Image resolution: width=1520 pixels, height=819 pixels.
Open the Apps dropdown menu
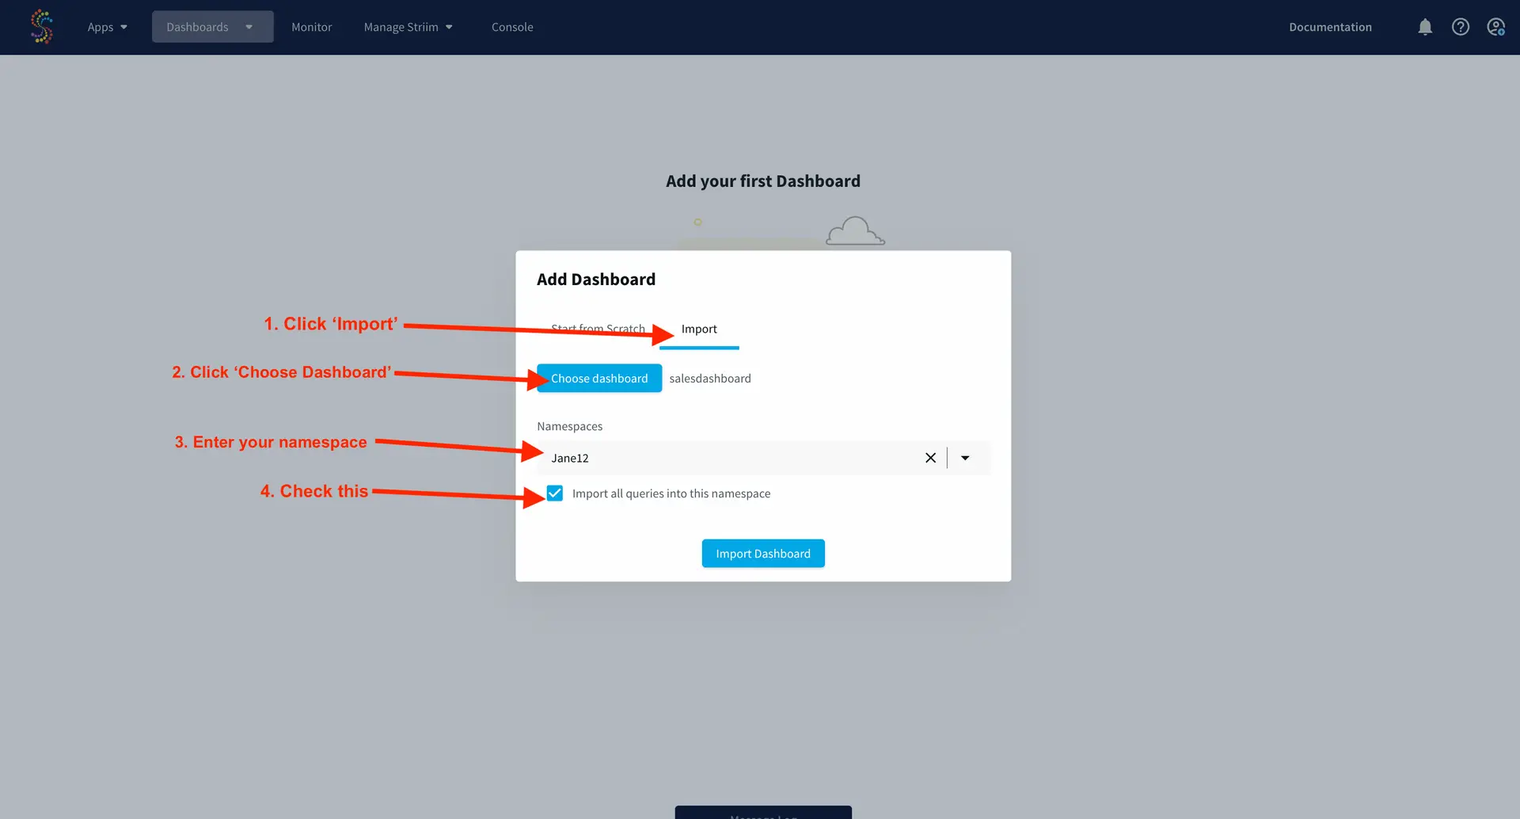(x=107, y=27)
